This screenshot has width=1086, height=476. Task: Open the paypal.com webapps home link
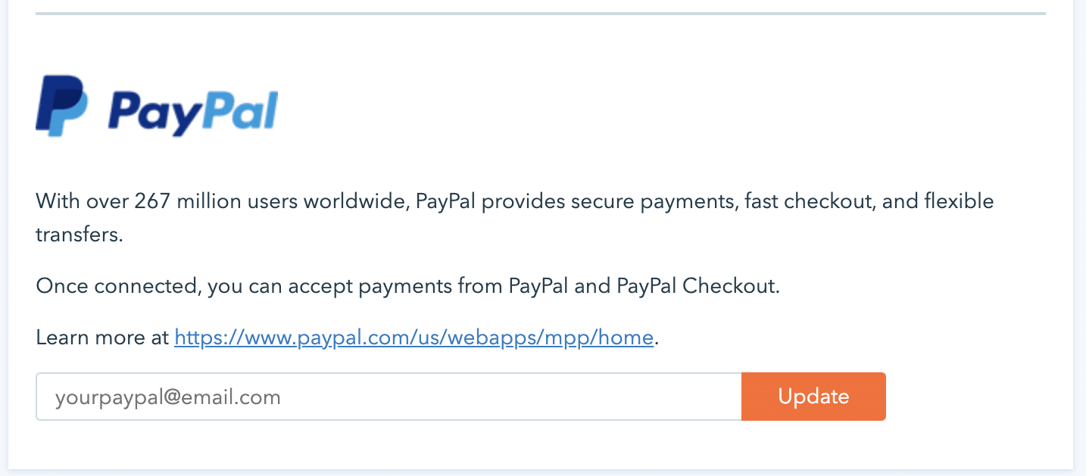coord(413,338)
